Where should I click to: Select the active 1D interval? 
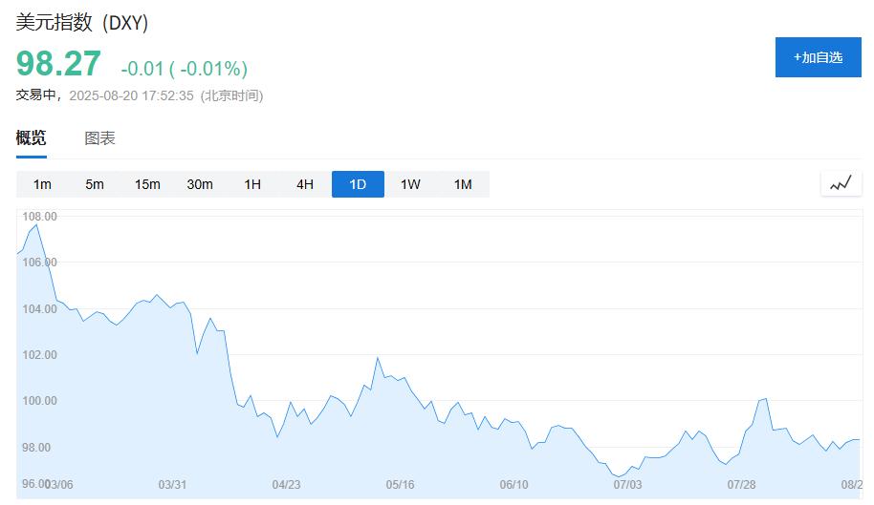358,184
